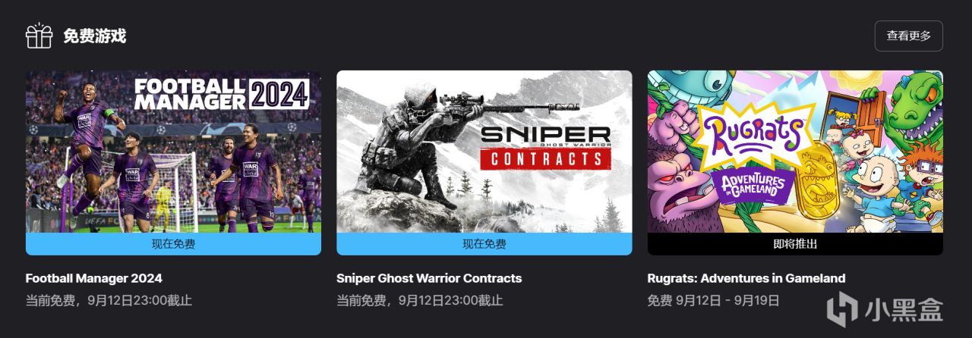Screen dimensions: 972x338
Task: Click the 免费 9月12日 - 9月19日 date text
Action: pos(713,301)
